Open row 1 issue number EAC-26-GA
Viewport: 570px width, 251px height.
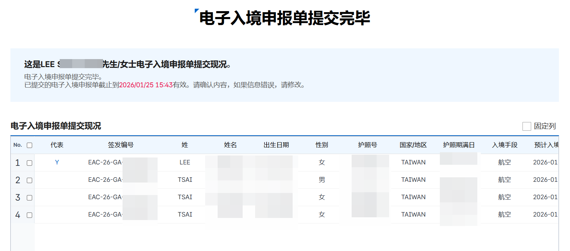(105, 162)
